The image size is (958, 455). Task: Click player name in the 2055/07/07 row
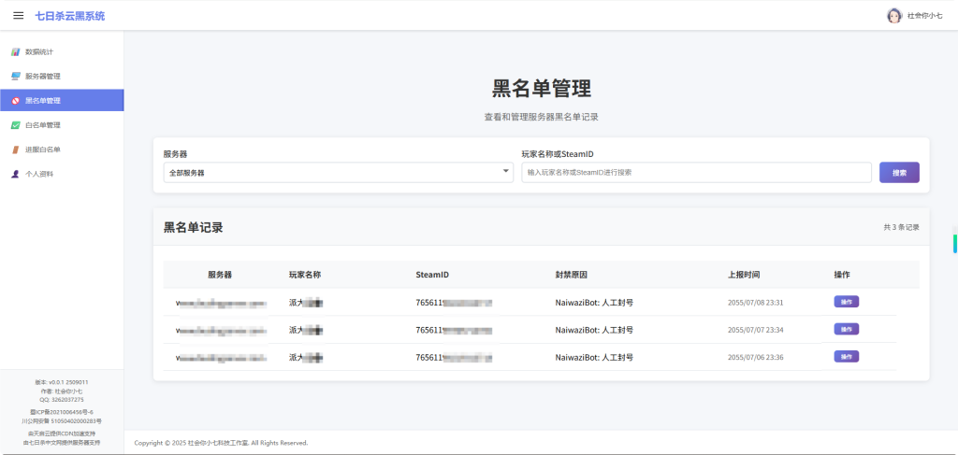click(306, 330)
